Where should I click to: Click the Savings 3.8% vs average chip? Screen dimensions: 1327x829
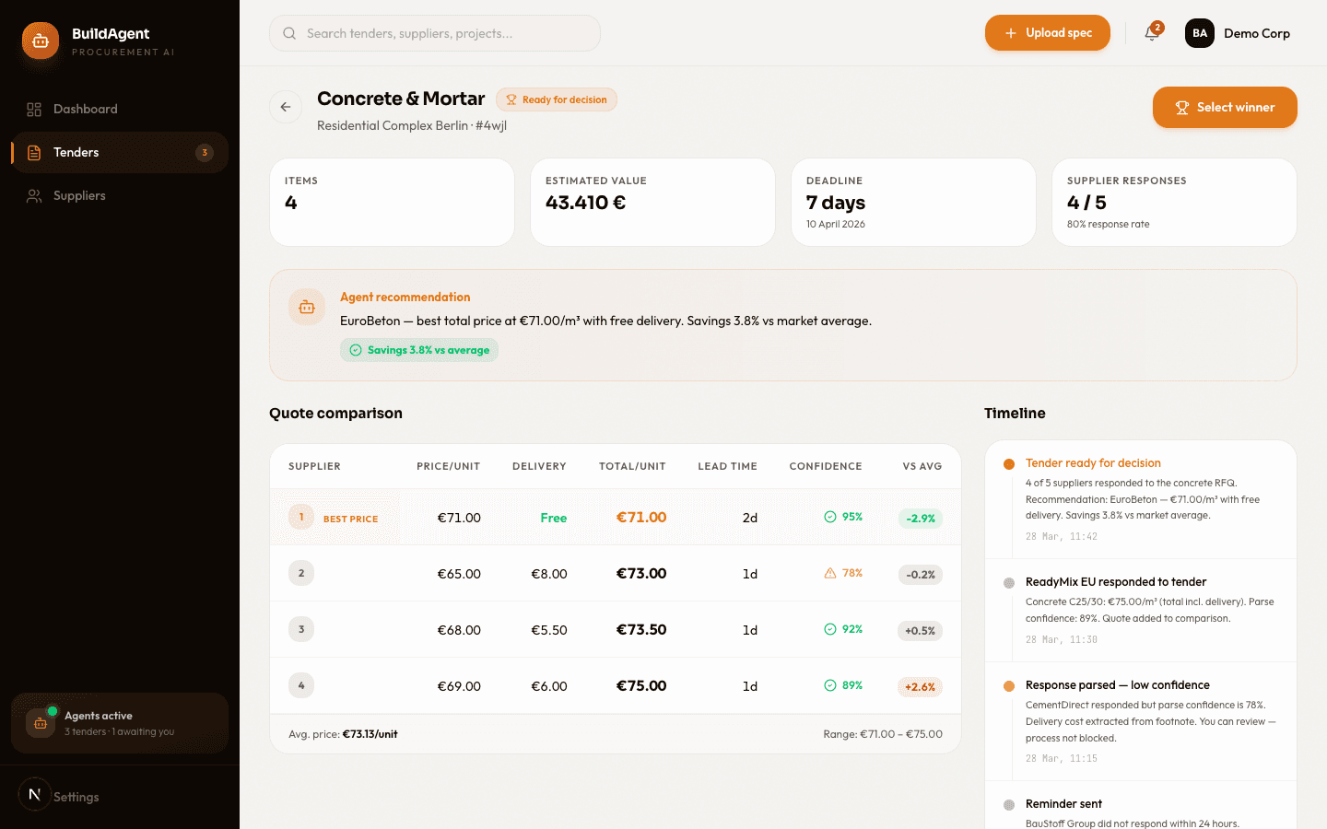pos(418,350)
